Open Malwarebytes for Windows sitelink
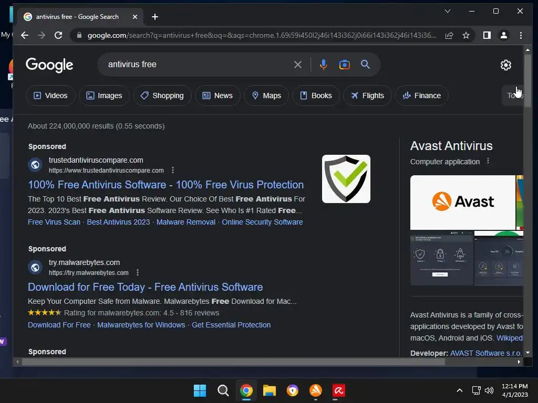The width and height of the screenshot is (538, 403). click(x=141, y=325)
